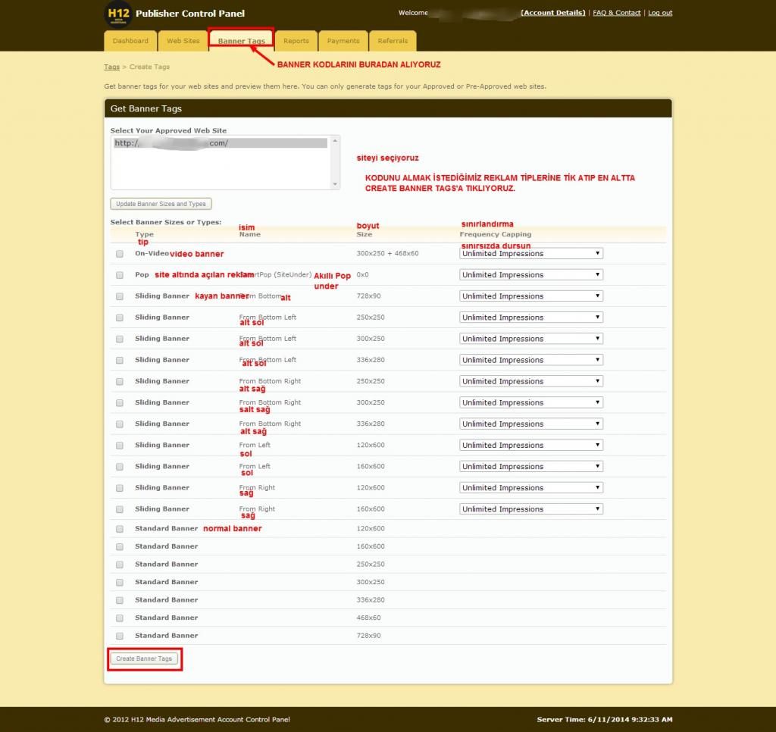This screenshot has width=776, height=732.
Task: Expand the Pop frequency capping dropdown
Action: [x=530, y=275]
